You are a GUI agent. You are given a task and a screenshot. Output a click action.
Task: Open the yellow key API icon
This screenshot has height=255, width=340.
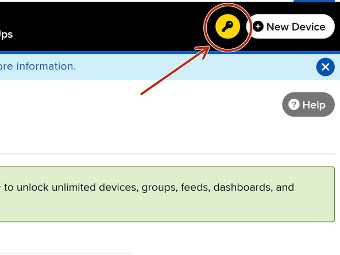(227, 26)
